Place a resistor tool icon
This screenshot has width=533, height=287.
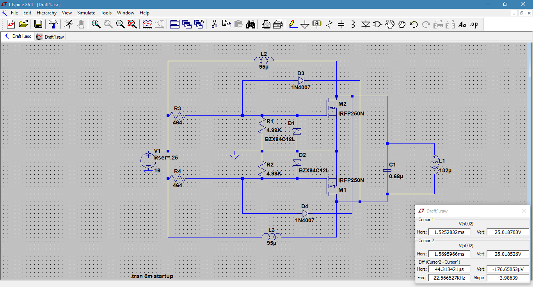pos(329,24)
